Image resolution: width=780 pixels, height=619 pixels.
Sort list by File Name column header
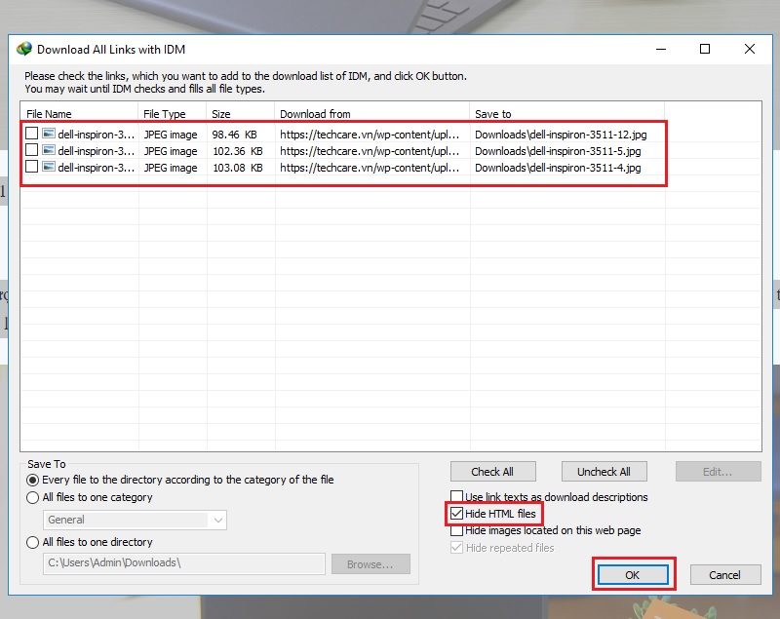(x=78, y=114)
